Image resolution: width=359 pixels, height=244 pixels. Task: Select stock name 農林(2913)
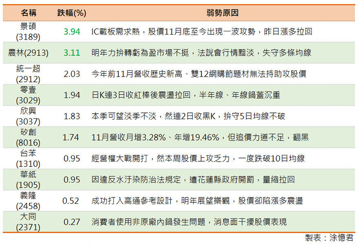28,53
